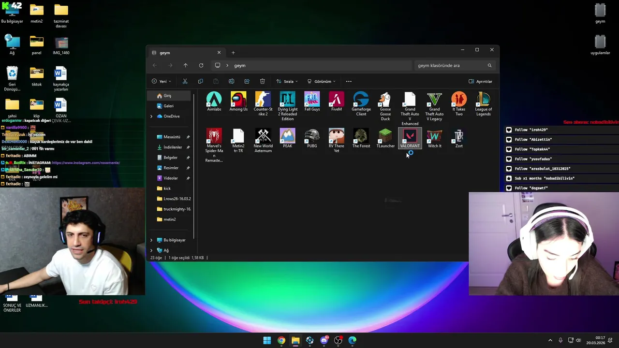The width and height of the screenshot is (619, 348).
Task: Open Microsoft Edge from the taskbar
Action: point(353,340)
